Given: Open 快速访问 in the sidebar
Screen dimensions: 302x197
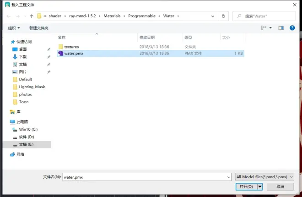Looking at the screenshot, I should [24, 42].
